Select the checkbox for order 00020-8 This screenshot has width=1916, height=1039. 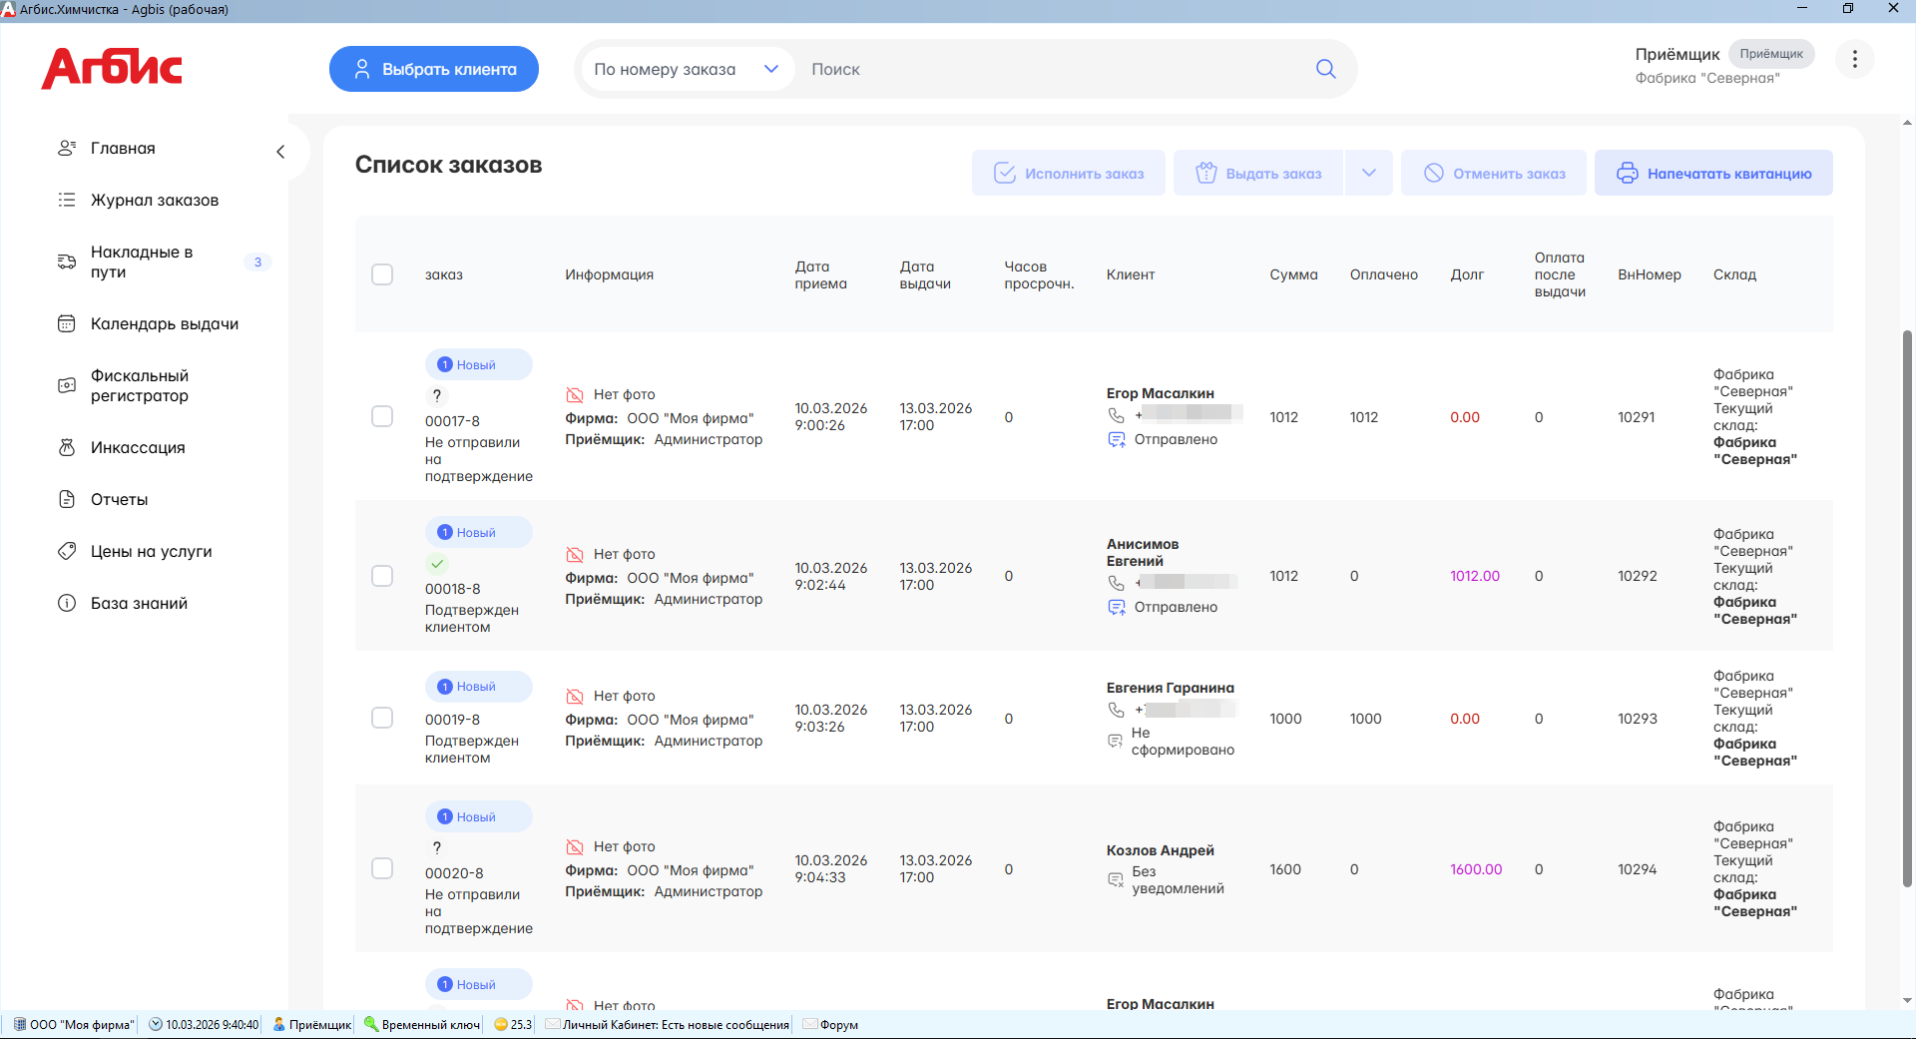pyautogui.click(x=382, y=868)
